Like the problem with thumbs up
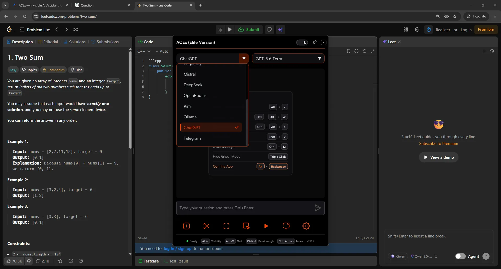Viewport: 501px width, 269px height. 14,261
